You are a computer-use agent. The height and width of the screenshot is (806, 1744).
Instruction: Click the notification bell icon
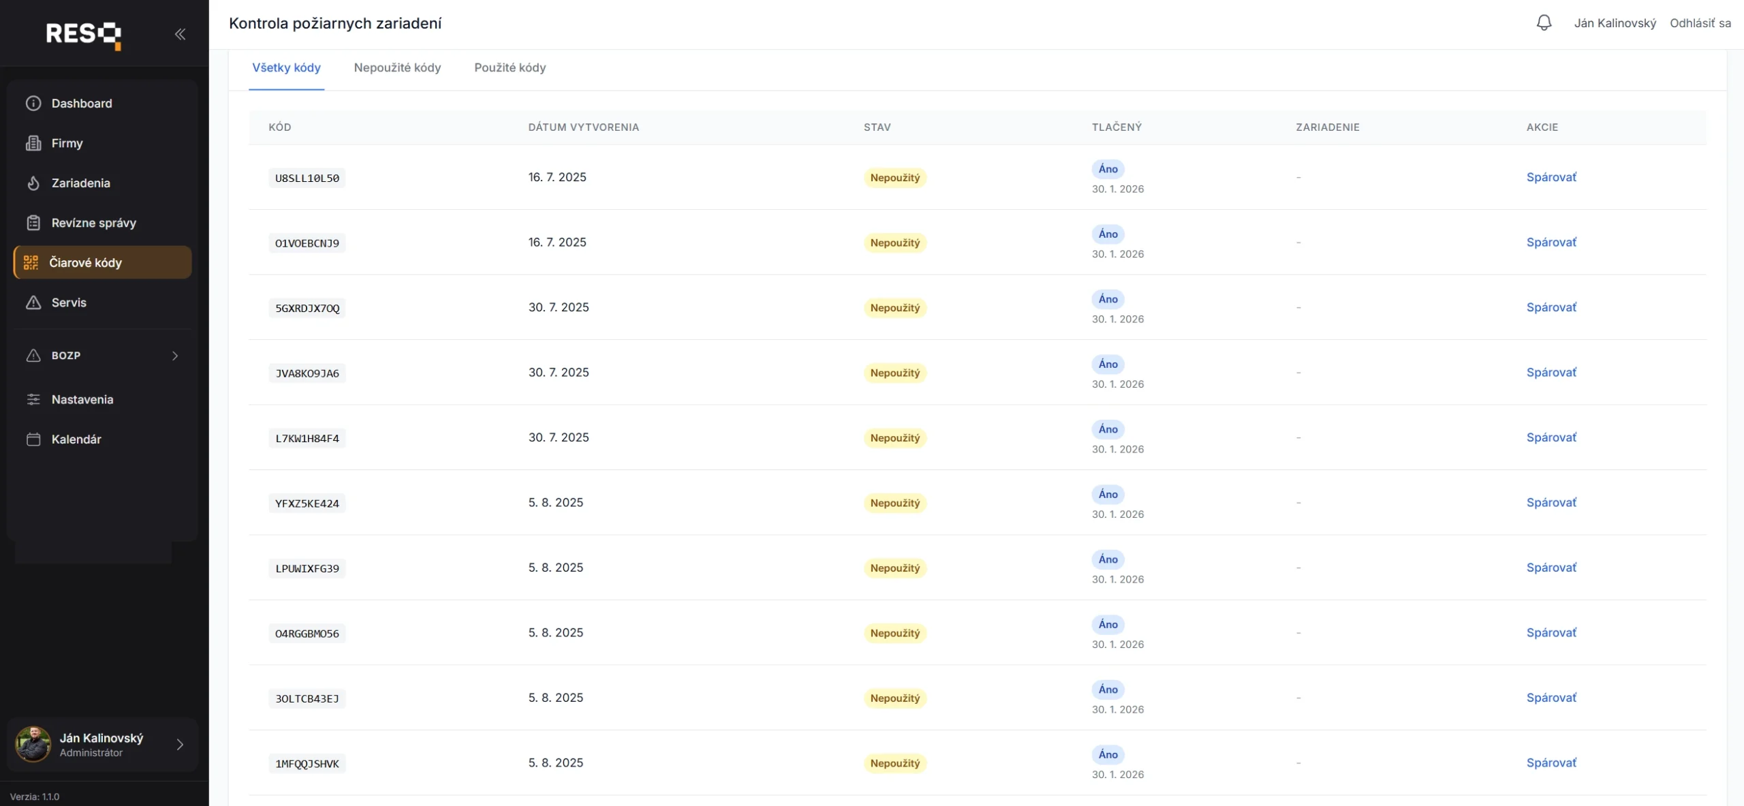[1544, 23]
